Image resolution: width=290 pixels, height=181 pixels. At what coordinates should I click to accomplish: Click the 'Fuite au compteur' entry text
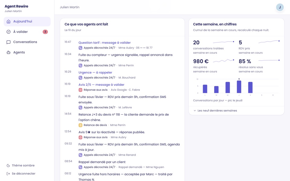tap(125, 57)
